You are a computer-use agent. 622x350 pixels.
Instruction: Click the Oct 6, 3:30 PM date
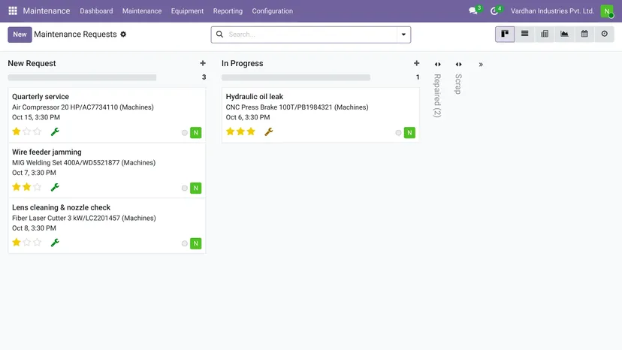[248, 117]
